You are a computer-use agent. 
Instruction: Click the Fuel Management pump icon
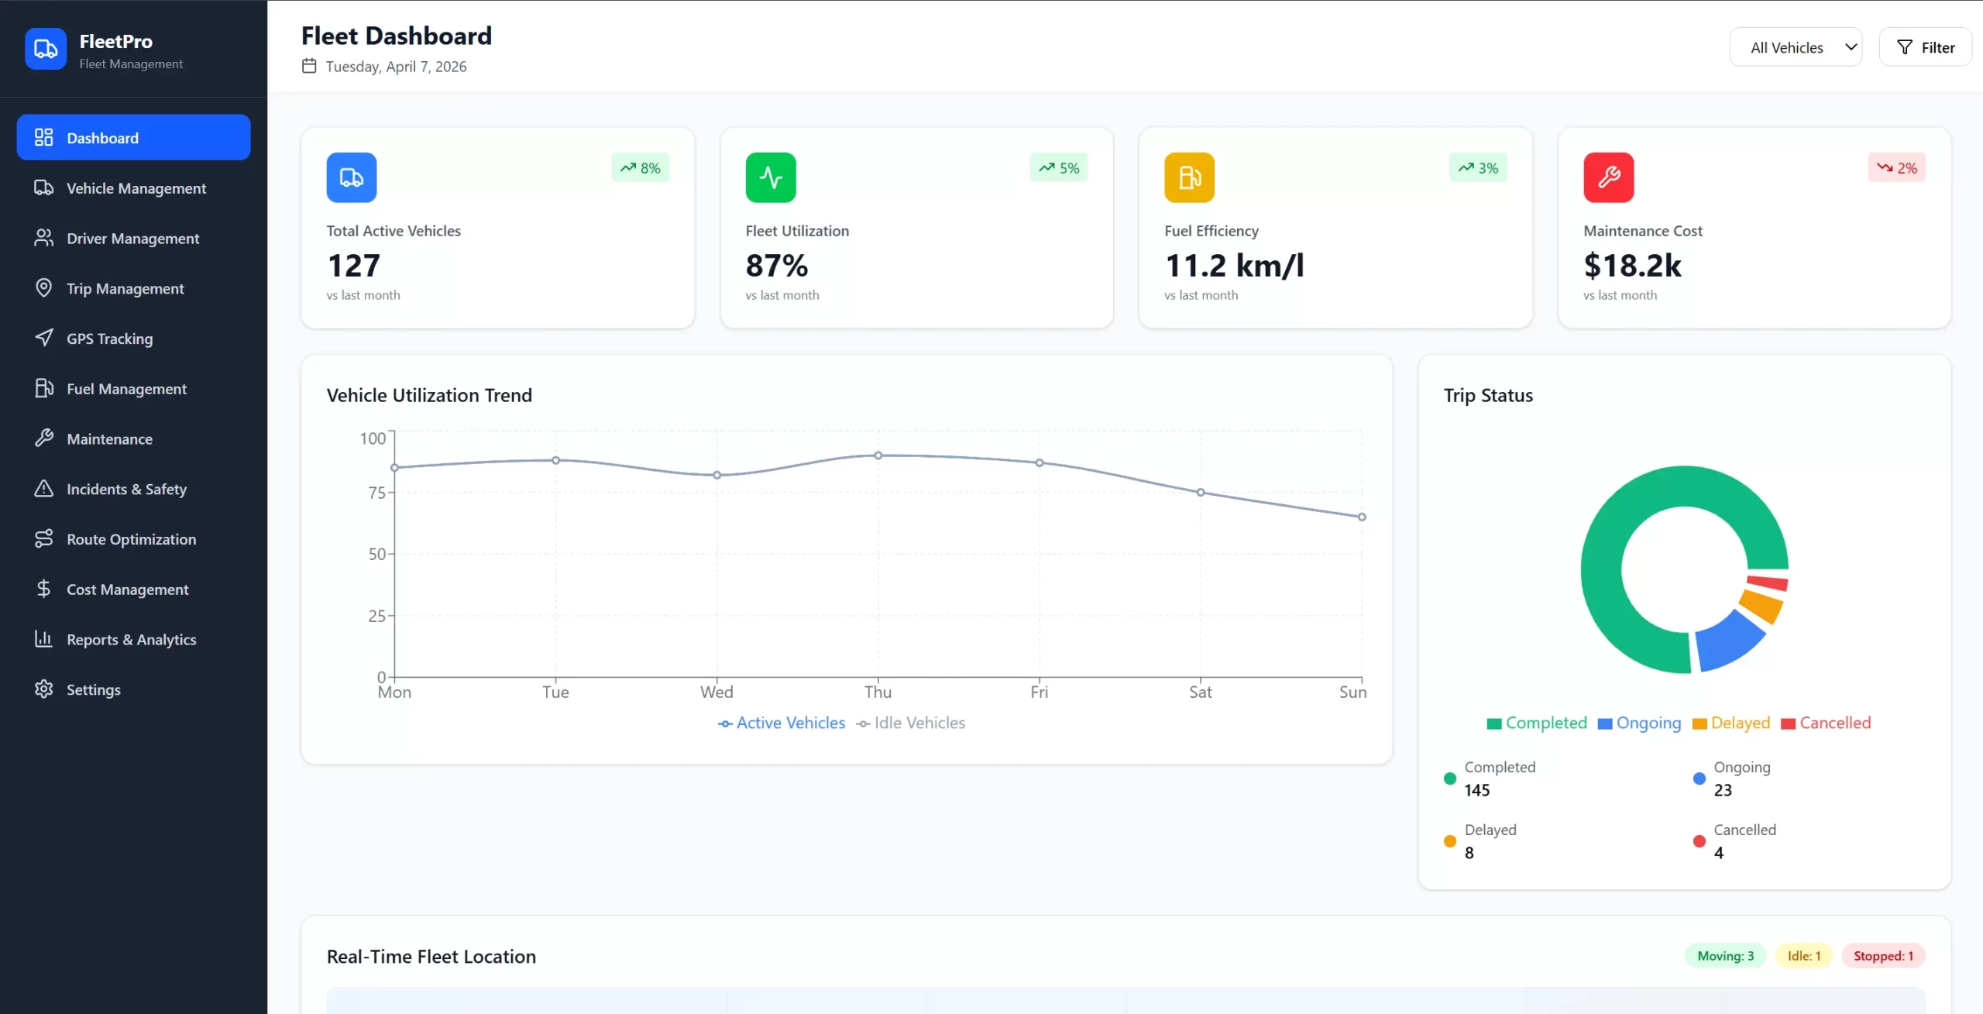[x=44, y=388]
